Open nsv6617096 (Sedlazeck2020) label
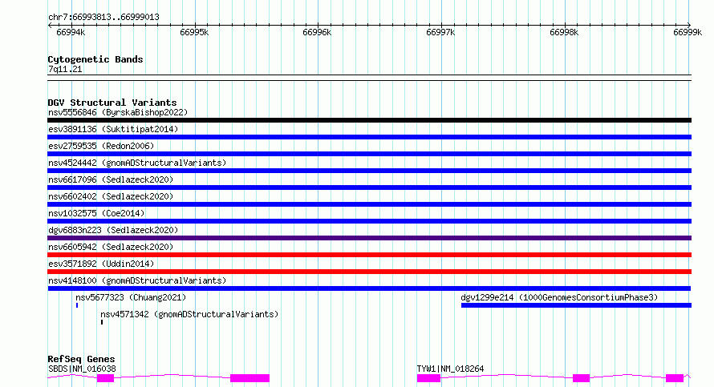 coord(111,179)
